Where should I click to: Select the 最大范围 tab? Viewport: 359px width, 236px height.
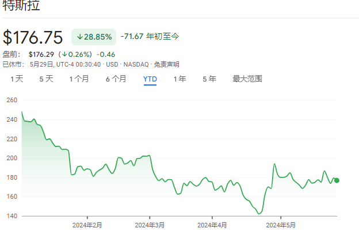pos(247,79)
